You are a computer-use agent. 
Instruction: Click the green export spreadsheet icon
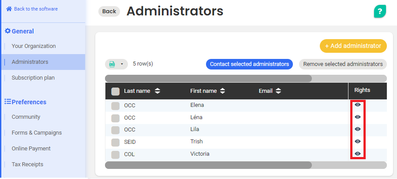(112, 64)
